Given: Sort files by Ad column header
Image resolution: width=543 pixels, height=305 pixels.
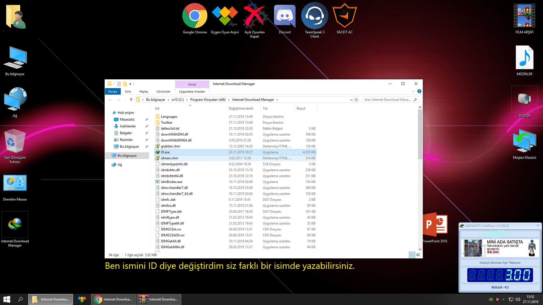Looking at the screenshot, I should click(190, 108).
